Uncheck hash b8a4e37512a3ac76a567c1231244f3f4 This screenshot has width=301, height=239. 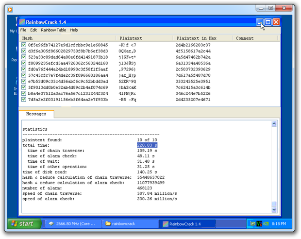pos(24,93)
